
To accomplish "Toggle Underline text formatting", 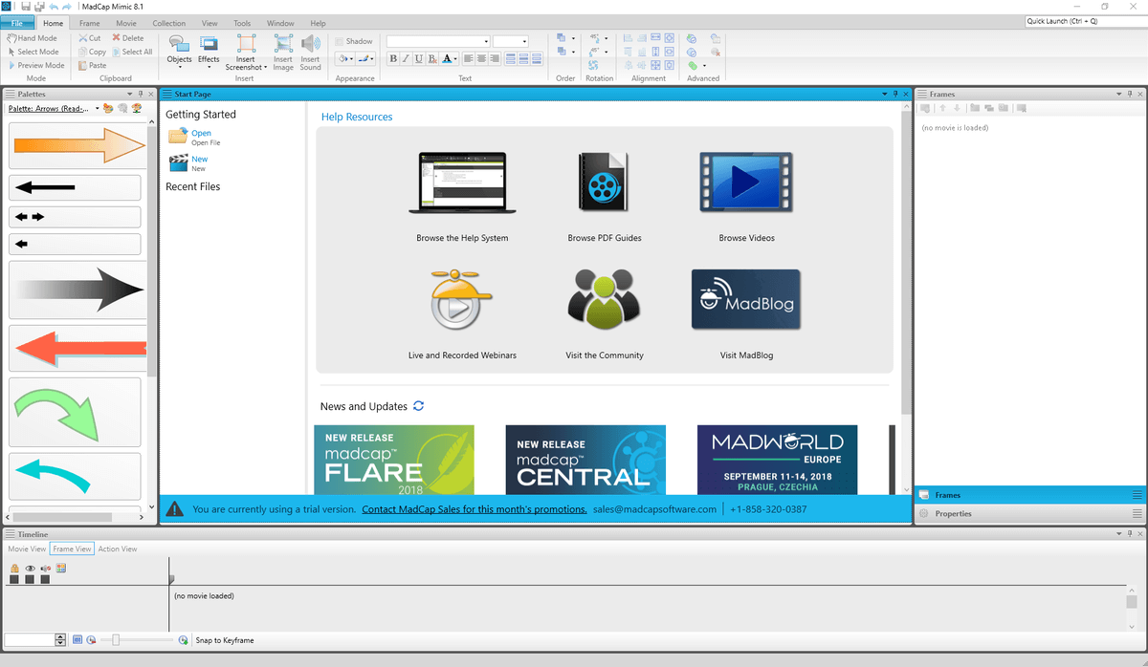I will (x=420, y=58).
